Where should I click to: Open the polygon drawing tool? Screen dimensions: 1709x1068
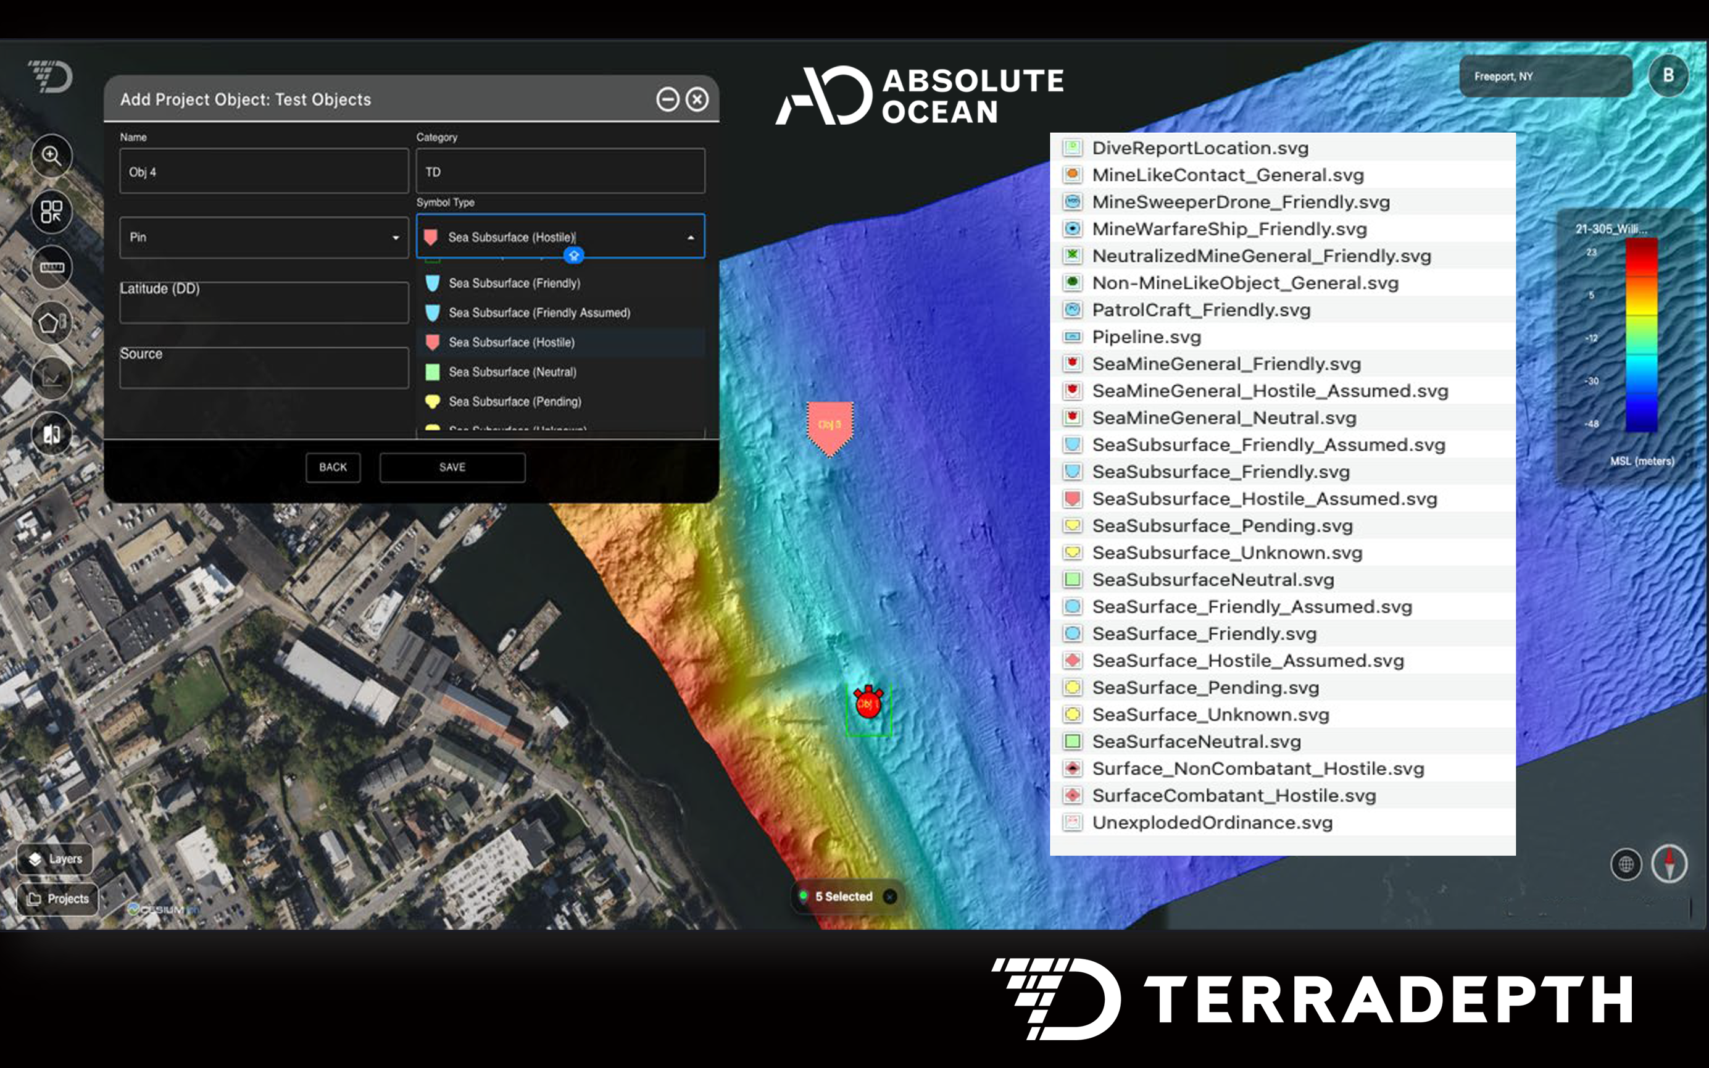click(52, 323)
